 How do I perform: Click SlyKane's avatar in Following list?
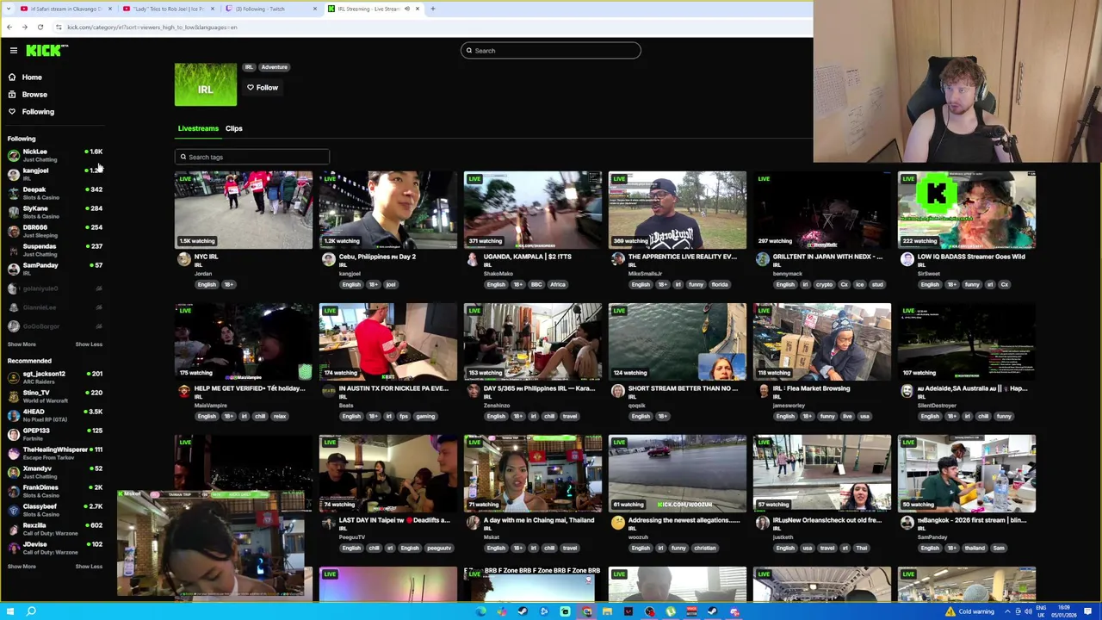(x=13, y=212)
